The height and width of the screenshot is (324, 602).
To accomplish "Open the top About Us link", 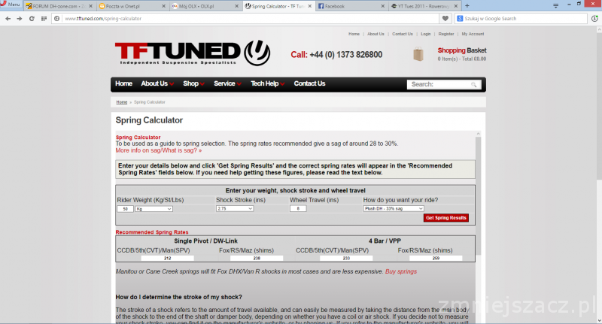I will (375, 34).
